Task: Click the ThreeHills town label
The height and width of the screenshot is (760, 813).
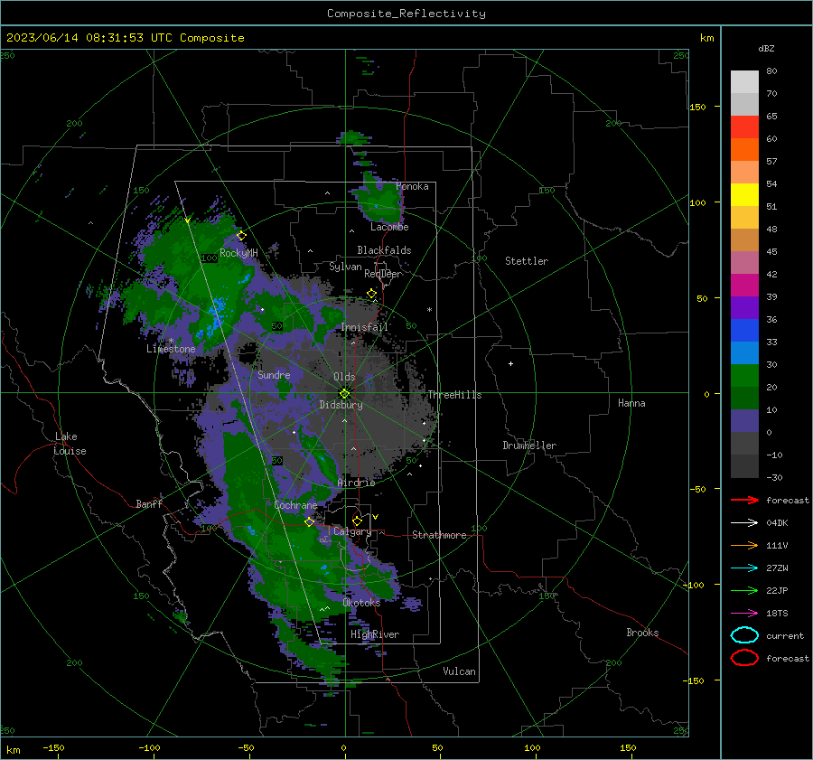Action: (x=454, y=395)
